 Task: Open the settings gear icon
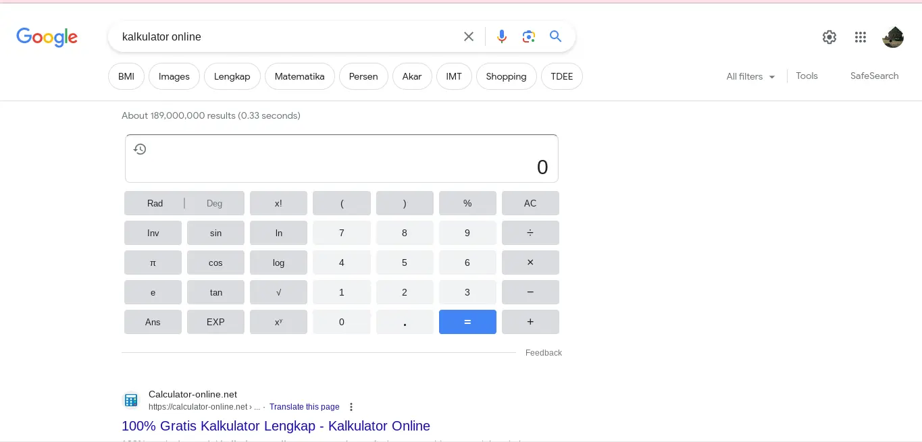pos(829,37)
